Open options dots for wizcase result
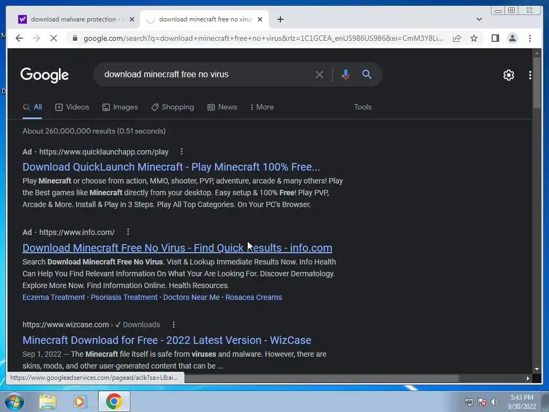Image resolution: width=549 pixels, height=412 pixels. coord(173,325)
